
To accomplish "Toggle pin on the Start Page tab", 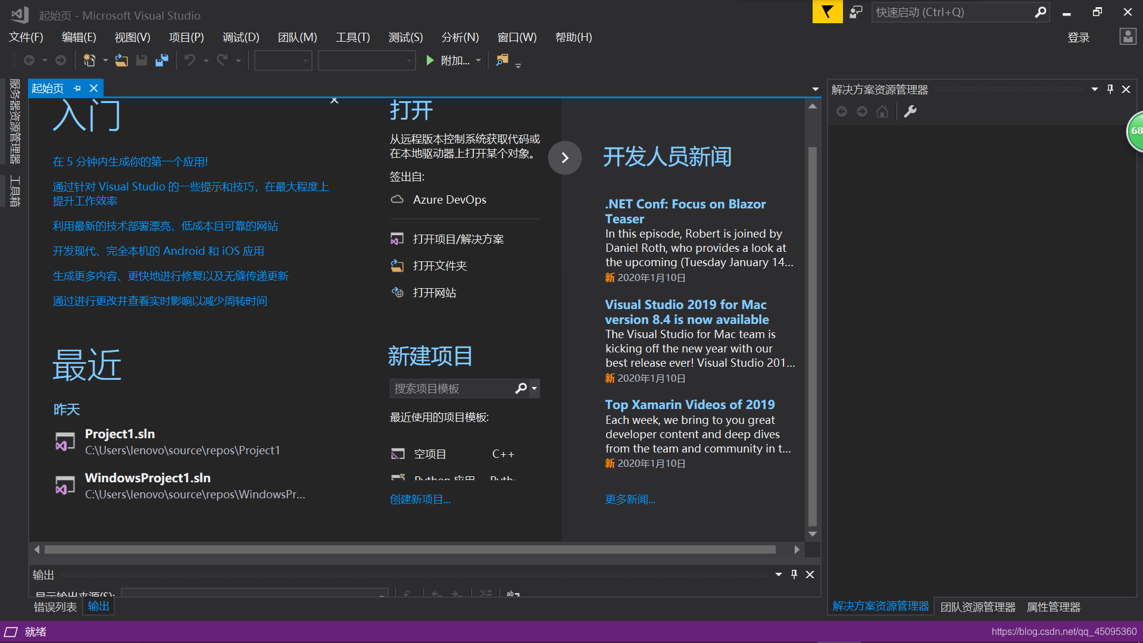I will point(77,88).
